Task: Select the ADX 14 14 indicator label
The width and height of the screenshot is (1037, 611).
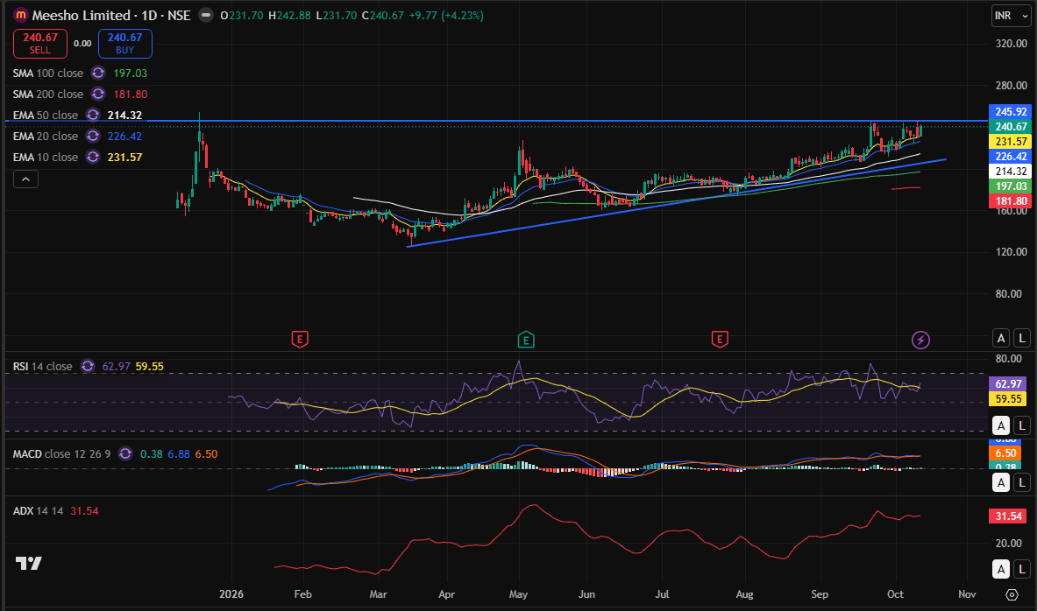Action: pos(39,511)
